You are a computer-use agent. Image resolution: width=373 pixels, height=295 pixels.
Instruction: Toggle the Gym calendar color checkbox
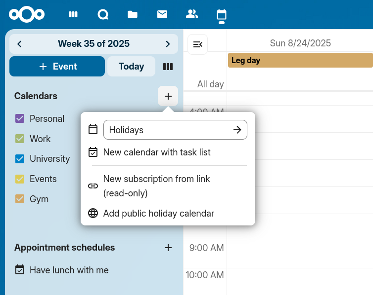[x=20, y=199]
